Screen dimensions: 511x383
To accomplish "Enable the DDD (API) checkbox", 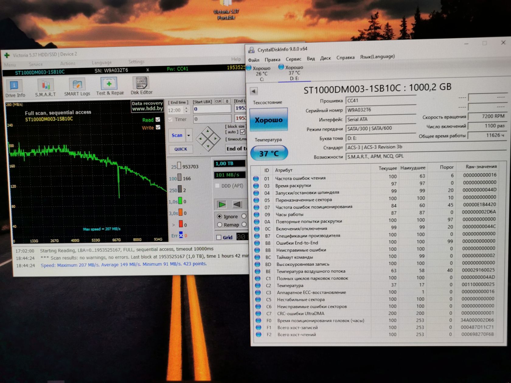I will coord(217,186).
